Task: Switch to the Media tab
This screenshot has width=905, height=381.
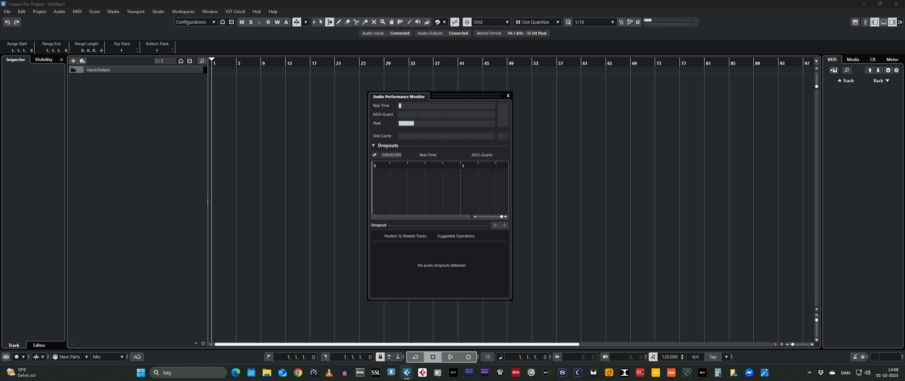Action: coord(853,60)
